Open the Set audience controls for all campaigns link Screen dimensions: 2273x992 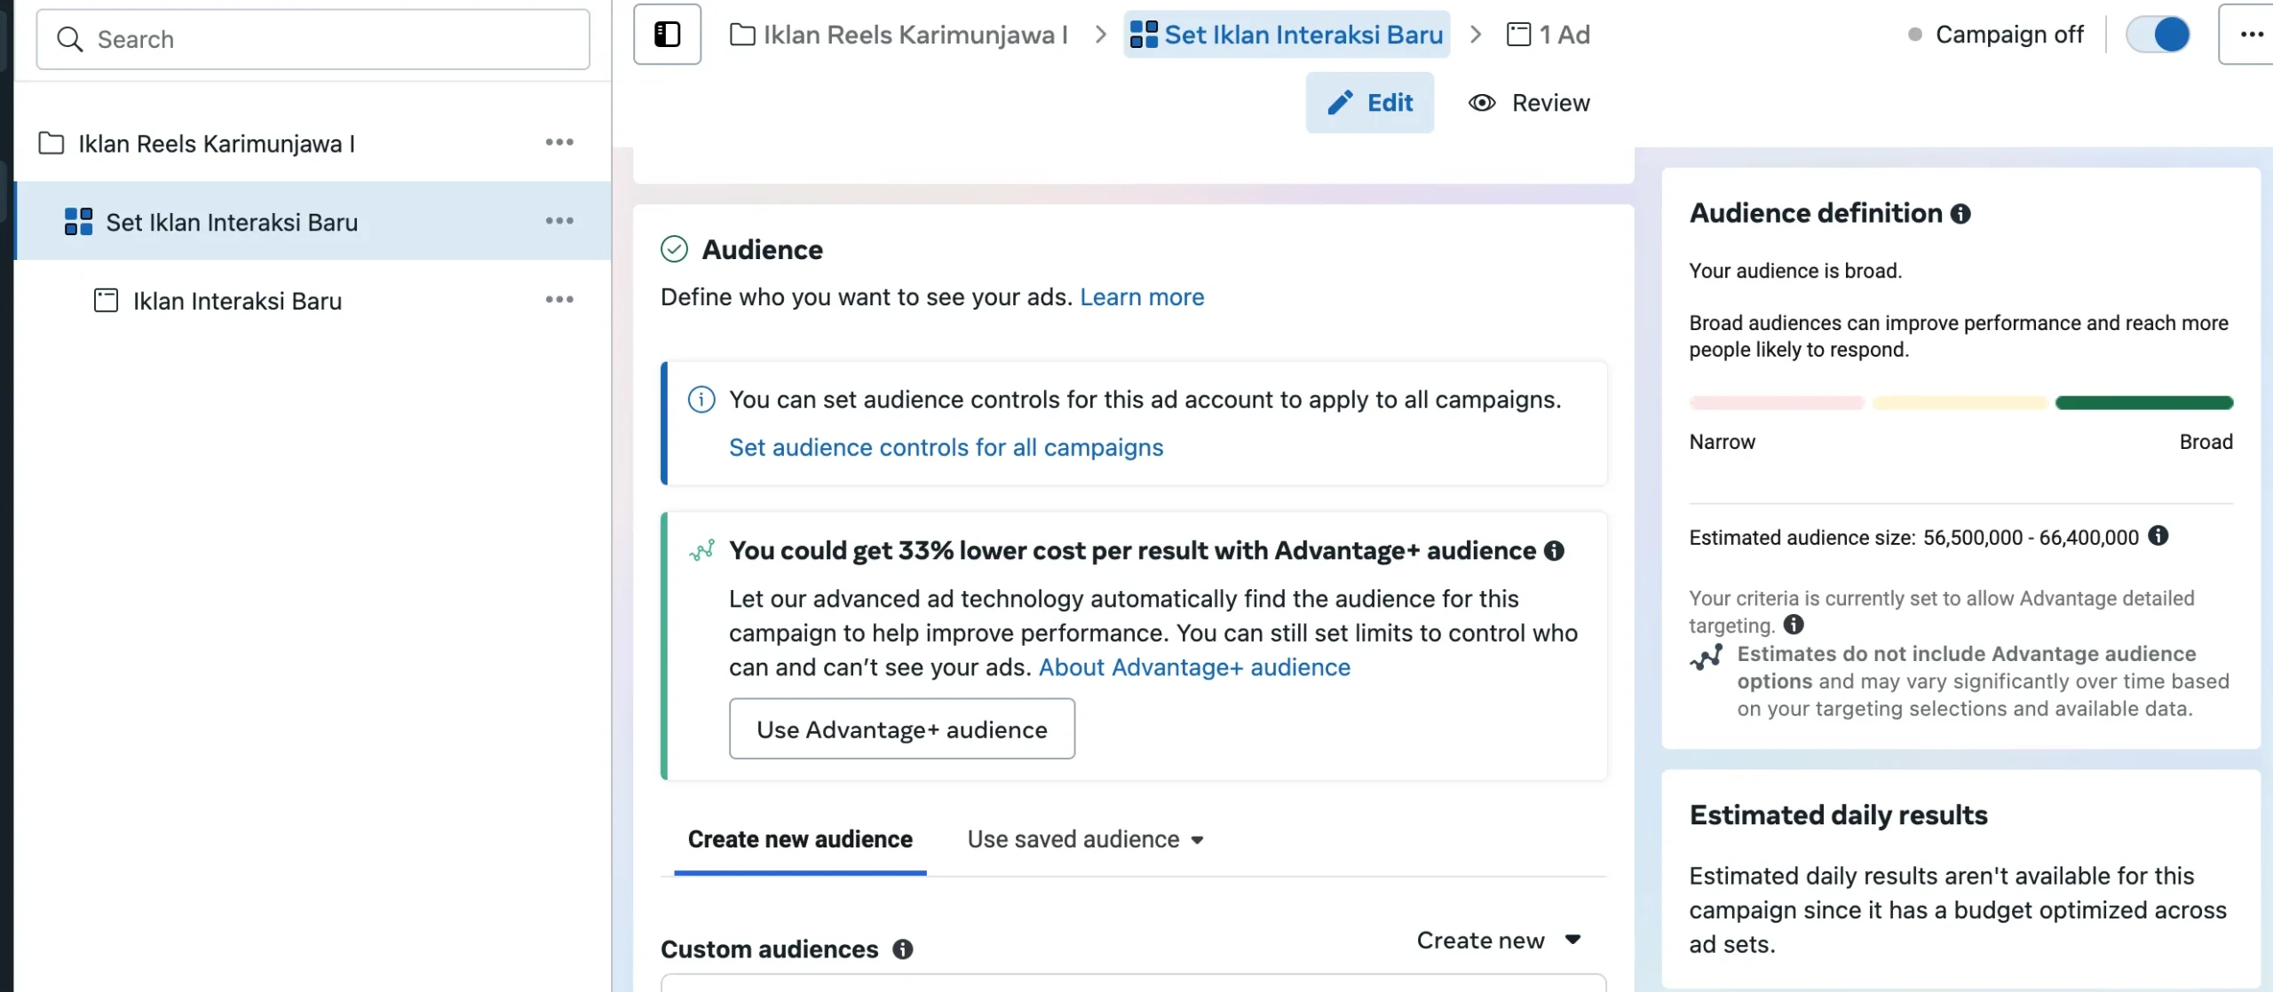(946, 447)
